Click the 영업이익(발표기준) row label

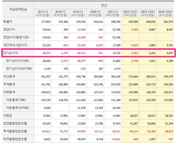tap(16, 37)
